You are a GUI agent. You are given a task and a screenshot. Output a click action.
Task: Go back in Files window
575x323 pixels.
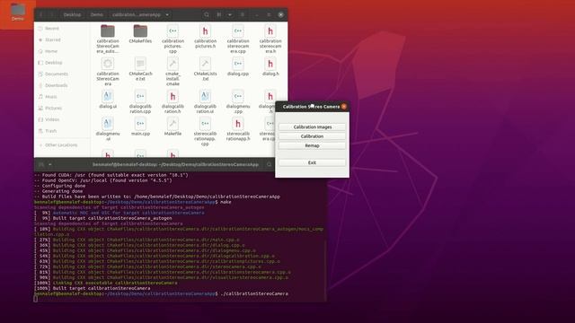coord(41,14)
